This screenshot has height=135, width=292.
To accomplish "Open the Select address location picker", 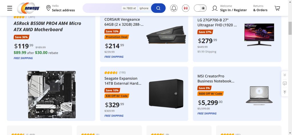I will (60, 8).
